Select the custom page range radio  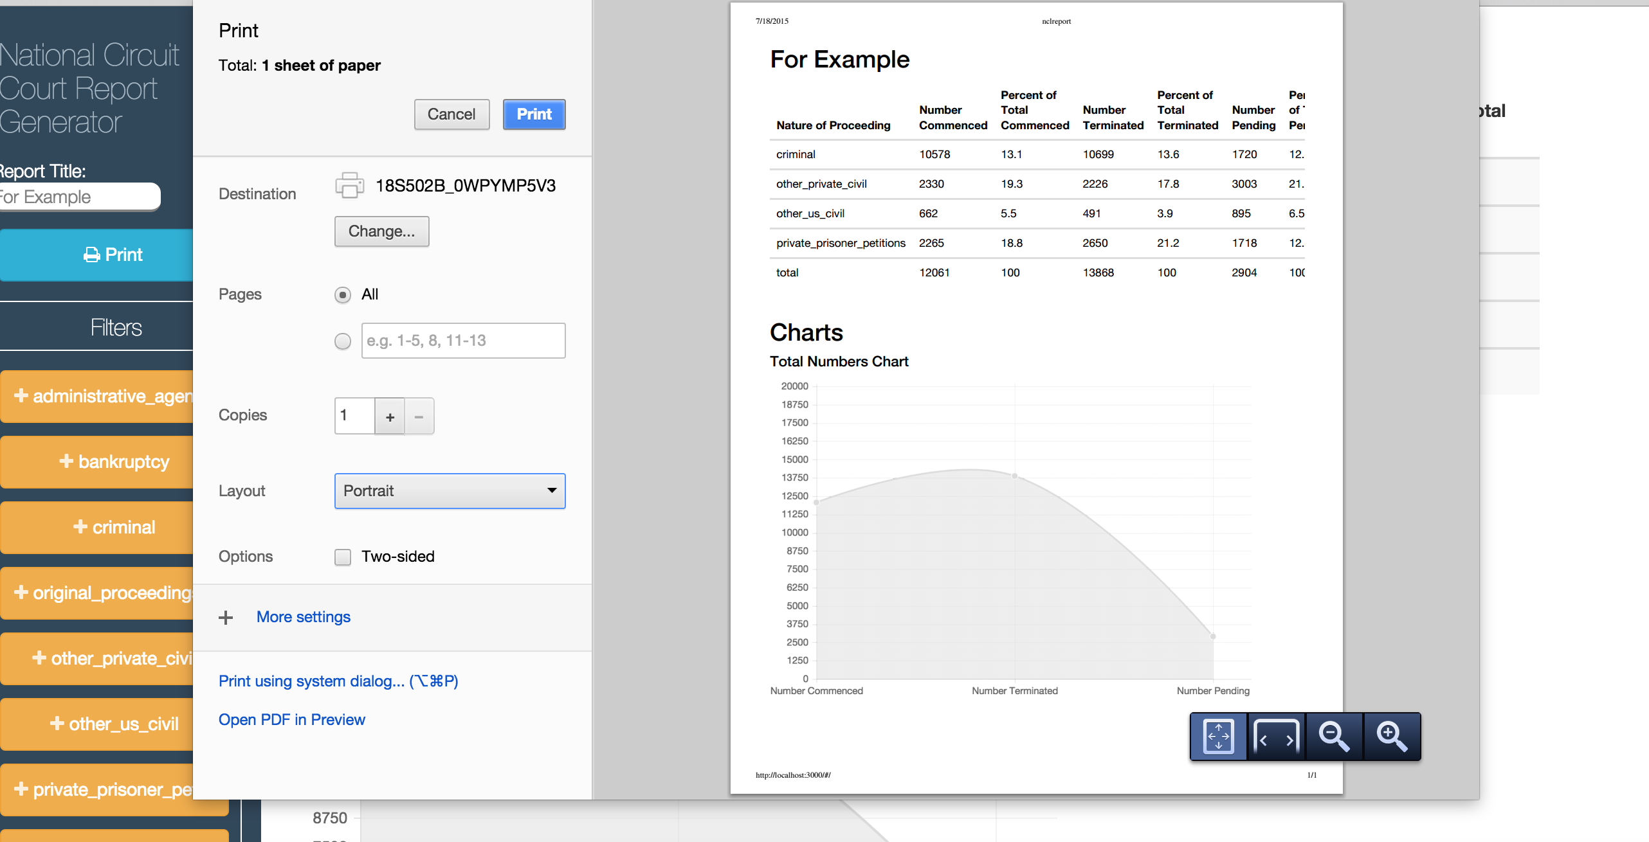pos(343,341)
